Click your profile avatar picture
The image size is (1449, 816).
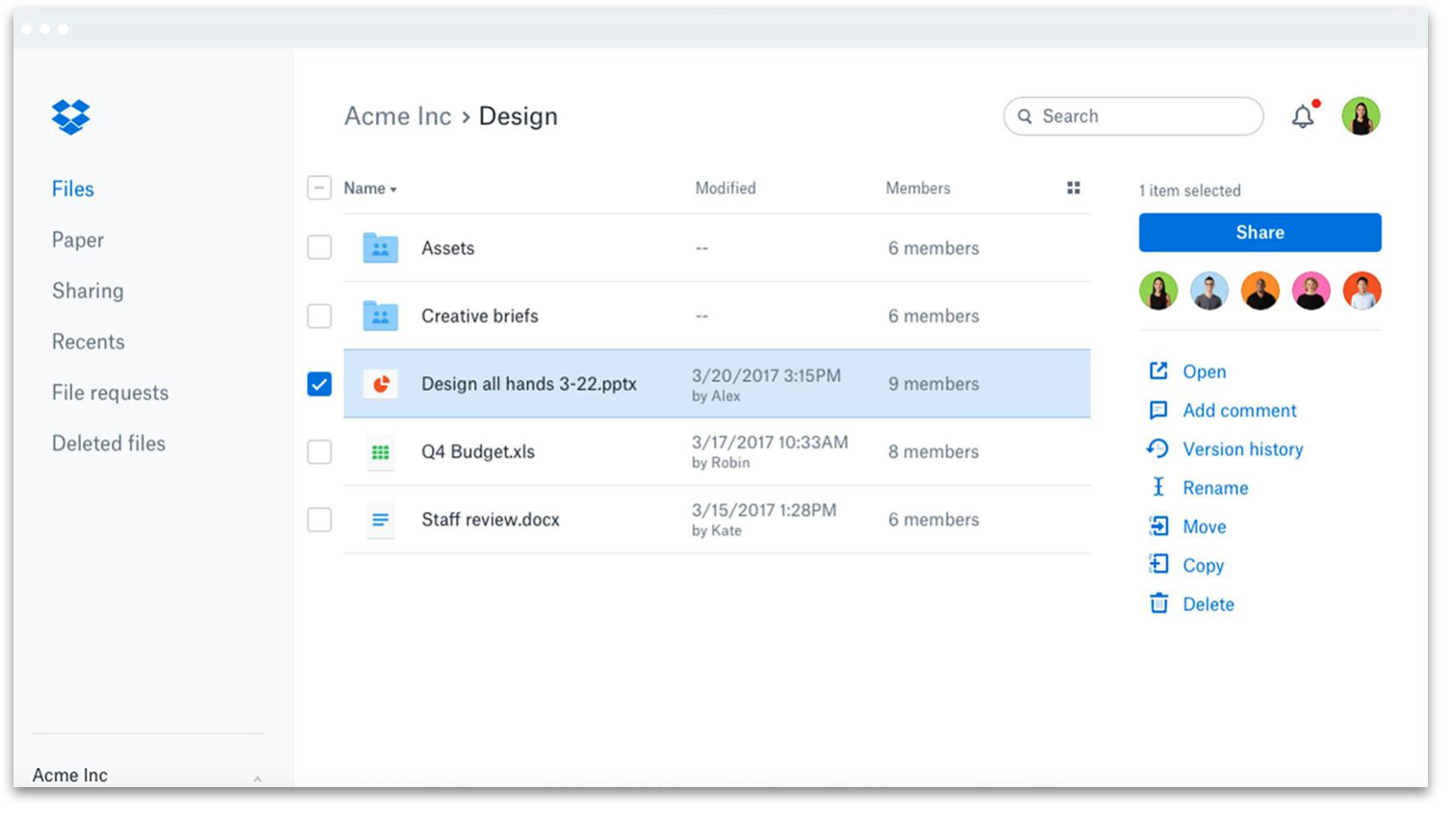point(1361,115)
